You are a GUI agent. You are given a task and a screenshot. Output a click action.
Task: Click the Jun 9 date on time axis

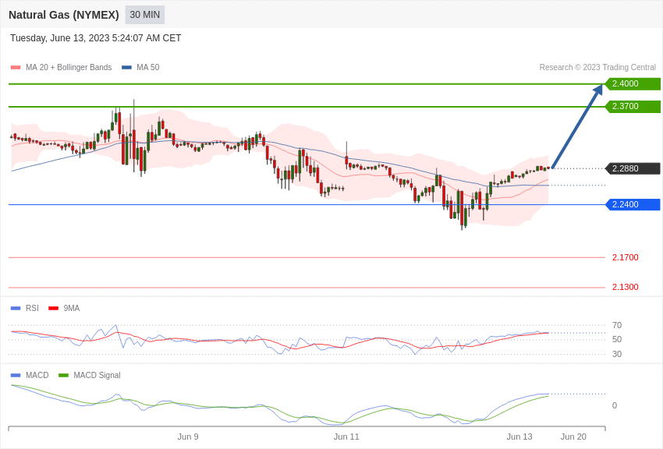188,437
